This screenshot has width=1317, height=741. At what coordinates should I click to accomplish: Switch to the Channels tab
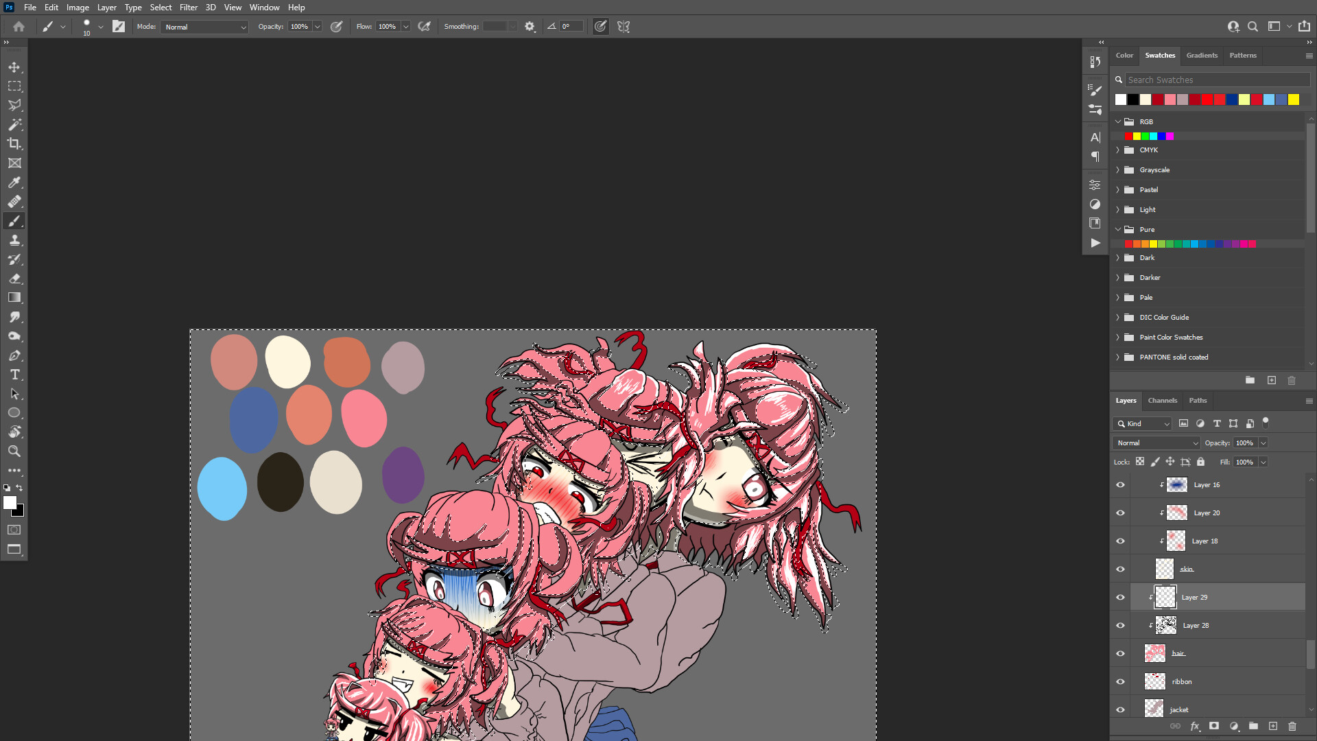click(1162, 401)
